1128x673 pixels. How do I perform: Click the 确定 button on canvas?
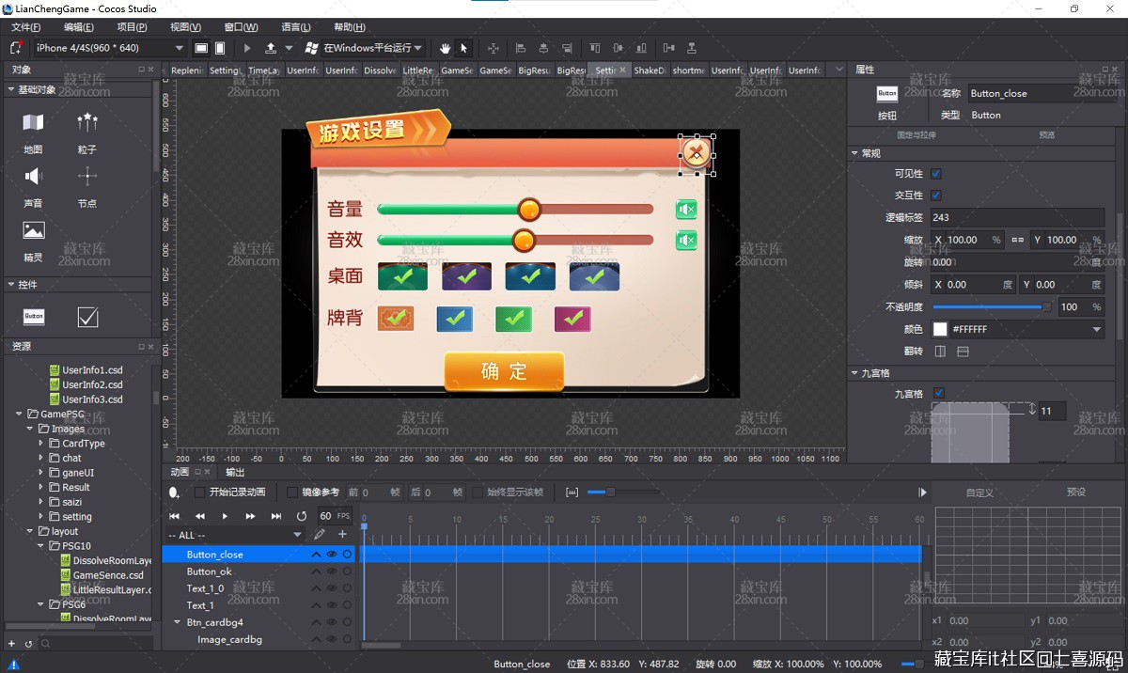coord(504,371)
